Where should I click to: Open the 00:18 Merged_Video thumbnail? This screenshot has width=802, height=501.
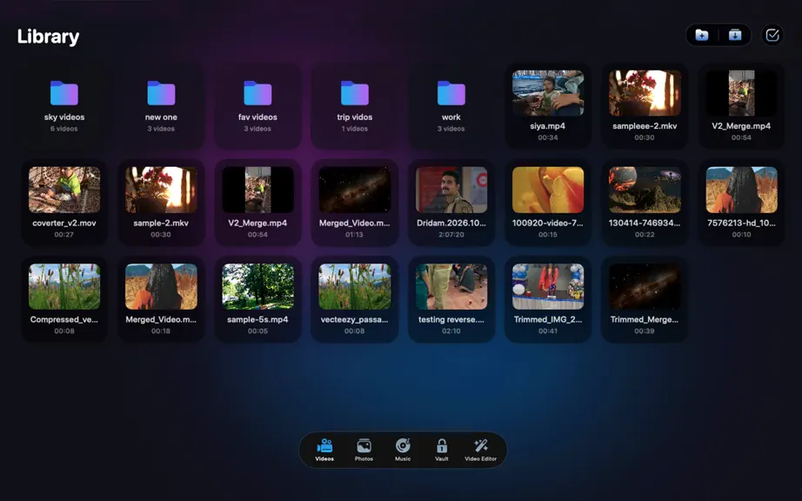[161, 286]
